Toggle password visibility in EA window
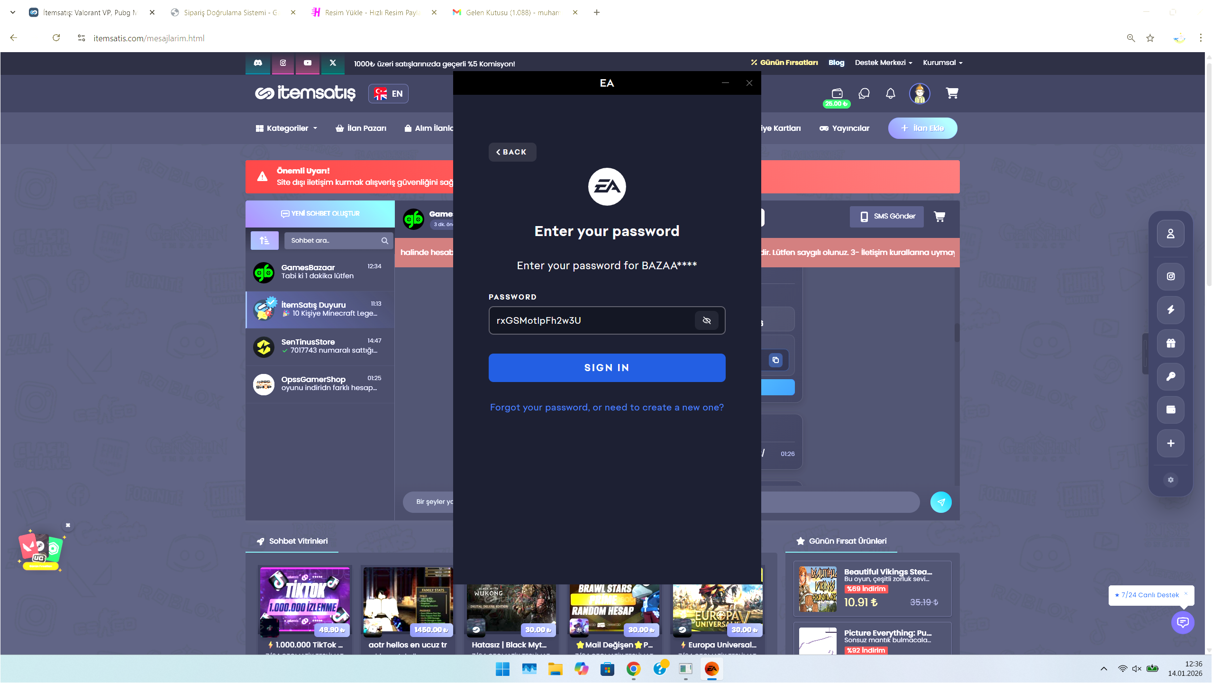The width and height of the screenshot is (1212, 683). click(706, 321)
